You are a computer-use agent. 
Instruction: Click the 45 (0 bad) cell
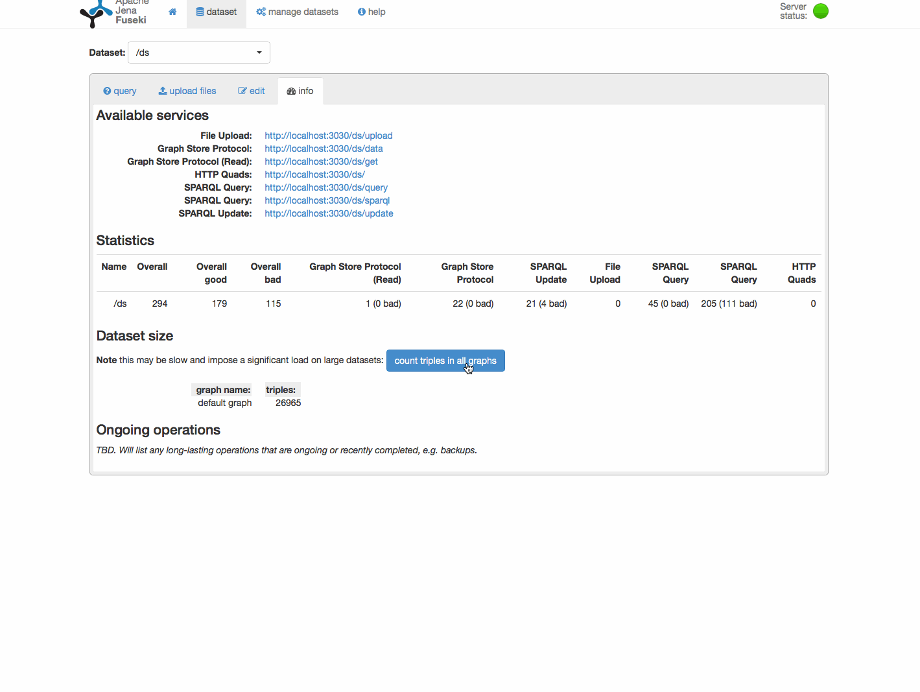tap(668, 304)
